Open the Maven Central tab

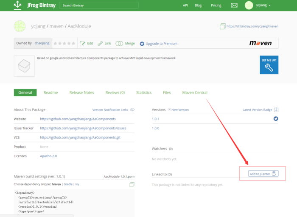point(195,92)
